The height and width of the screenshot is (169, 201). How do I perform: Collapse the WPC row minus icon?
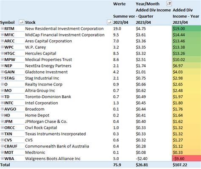pos(2,47)
